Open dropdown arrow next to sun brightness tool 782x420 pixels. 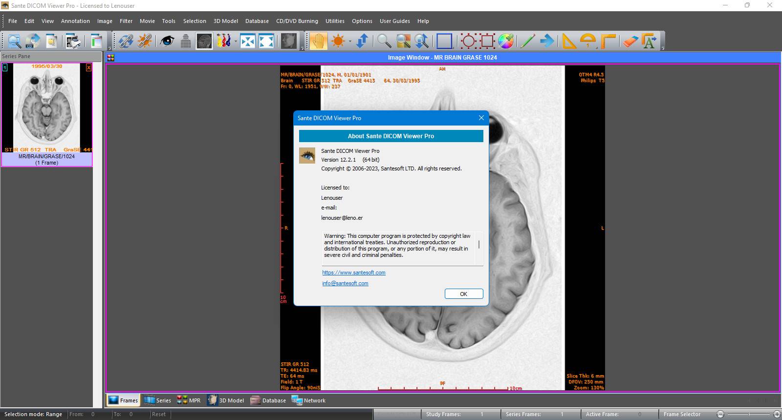350,41
